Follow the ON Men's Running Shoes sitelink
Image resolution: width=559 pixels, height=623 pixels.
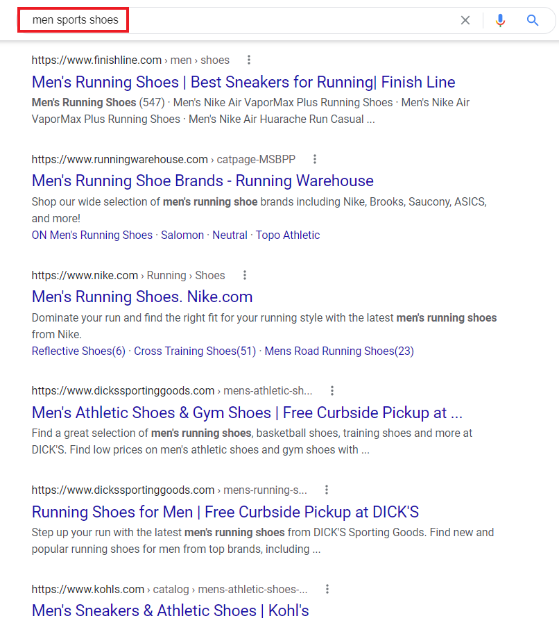pyautogui.click(x=92, y=235)
